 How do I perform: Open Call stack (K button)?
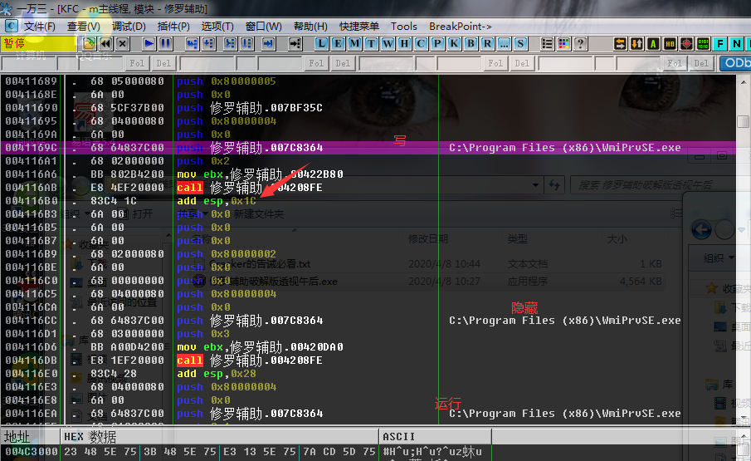tap(454, 44)
